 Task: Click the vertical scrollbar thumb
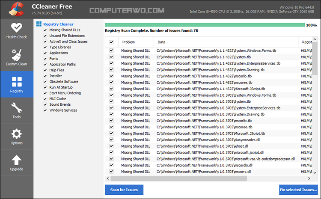point(315,58)
